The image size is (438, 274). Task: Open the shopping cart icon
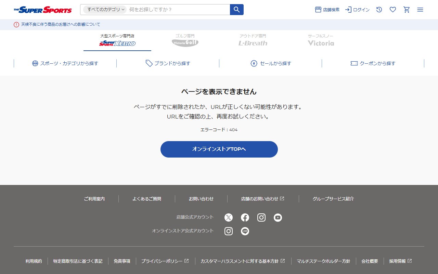pyautogui.click(x=407, y=10)
